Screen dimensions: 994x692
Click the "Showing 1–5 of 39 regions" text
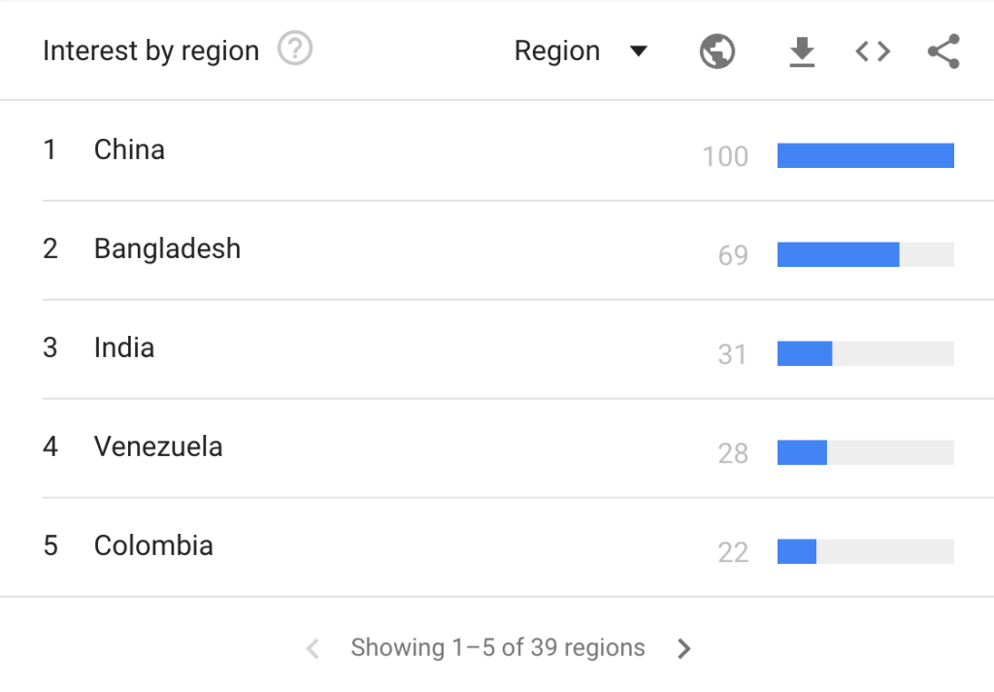498,648
